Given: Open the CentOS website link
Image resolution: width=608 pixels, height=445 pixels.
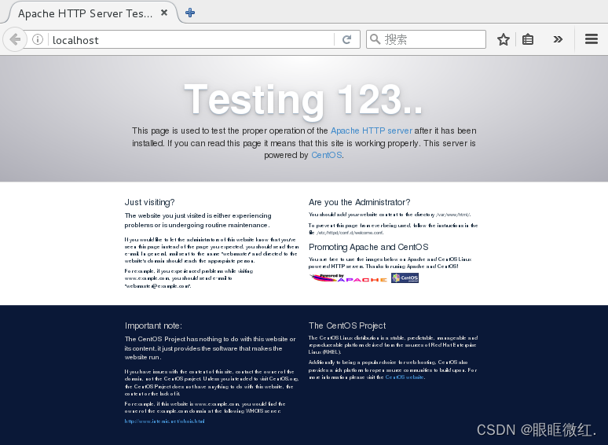Looking at the screenshot, I should click(x=405, y=377).
